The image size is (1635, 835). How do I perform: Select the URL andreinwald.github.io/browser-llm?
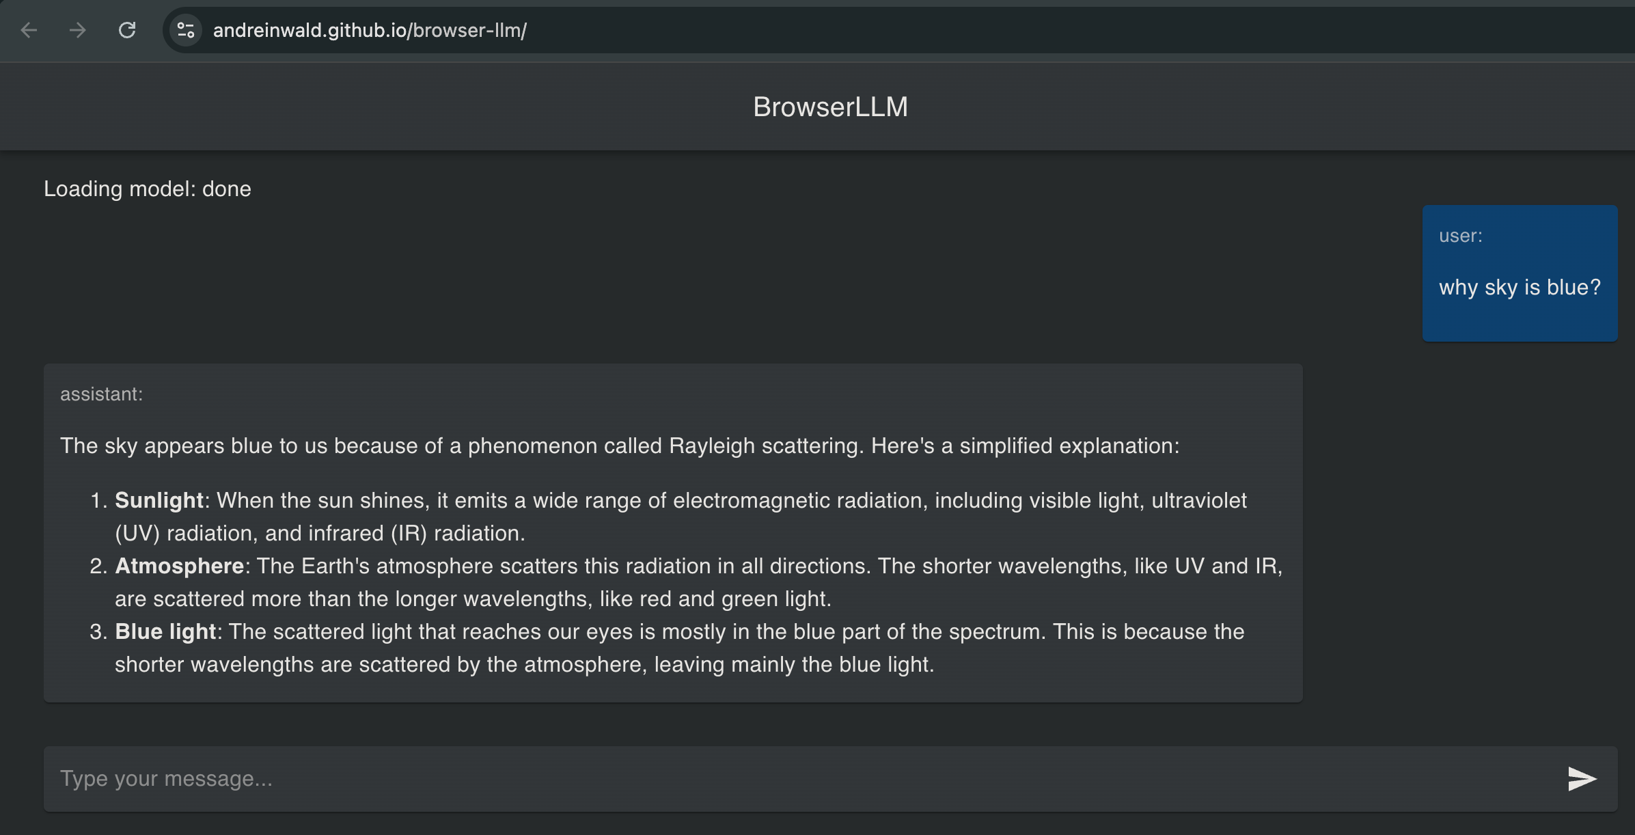click(369, 30)
